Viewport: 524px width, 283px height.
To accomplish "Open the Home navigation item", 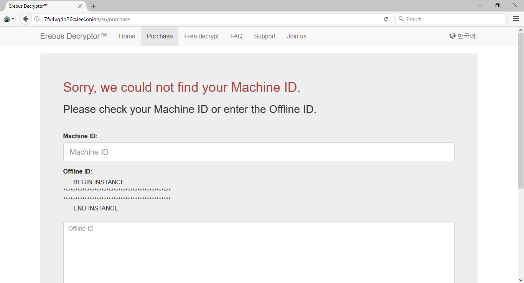I will (x=127, y=36).
